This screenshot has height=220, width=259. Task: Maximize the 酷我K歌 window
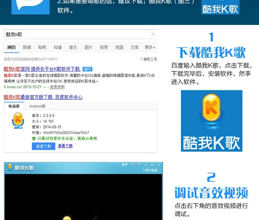point(152,165)
